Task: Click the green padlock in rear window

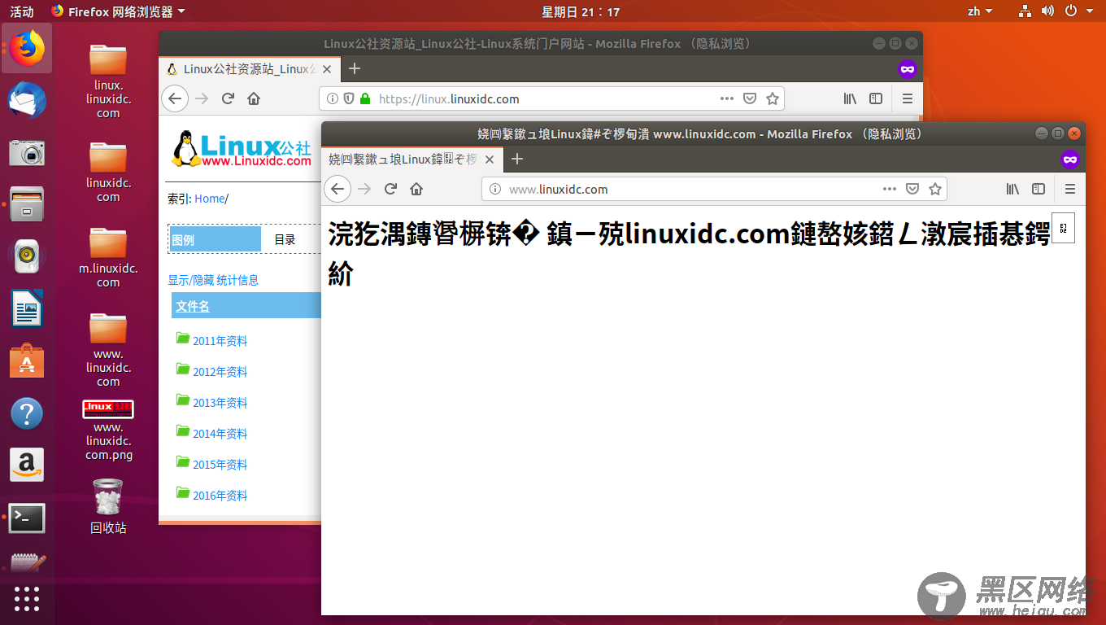Action: [x=365, y=98]
